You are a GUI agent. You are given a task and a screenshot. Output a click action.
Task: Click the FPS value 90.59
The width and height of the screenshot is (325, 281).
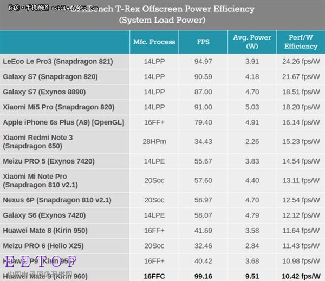point(203,77)
